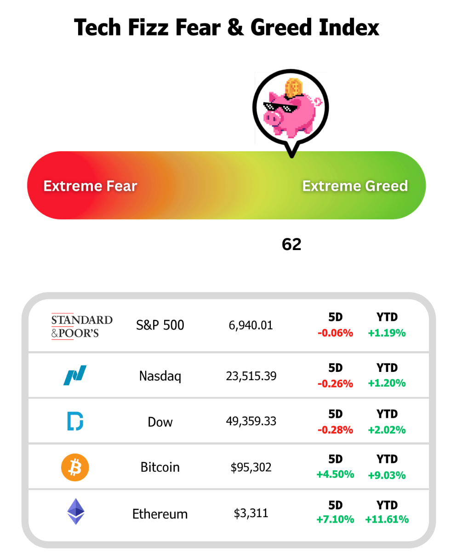This screenshot has height=559, width=457.
Task: Click the S&P 500 value 6,940.01
Action: pos(251,325)
